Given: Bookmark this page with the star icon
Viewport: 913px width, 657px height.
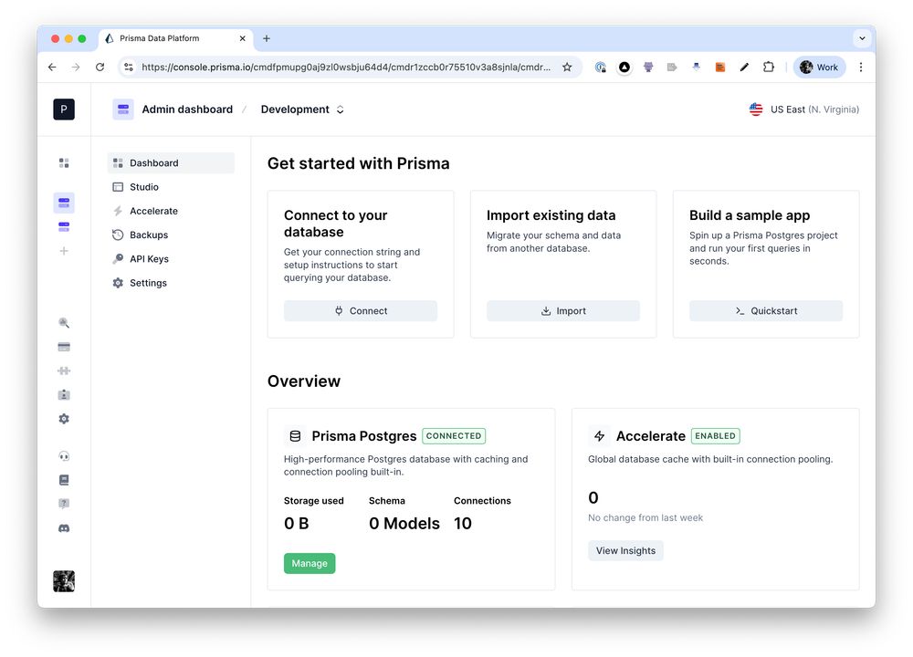Looking at the screenshot, I should [x=567, y=67].
